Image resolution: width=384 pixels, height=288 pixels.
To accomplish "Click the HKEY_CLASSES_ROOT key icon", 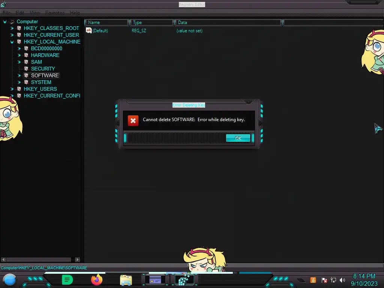I will point(19,28).
